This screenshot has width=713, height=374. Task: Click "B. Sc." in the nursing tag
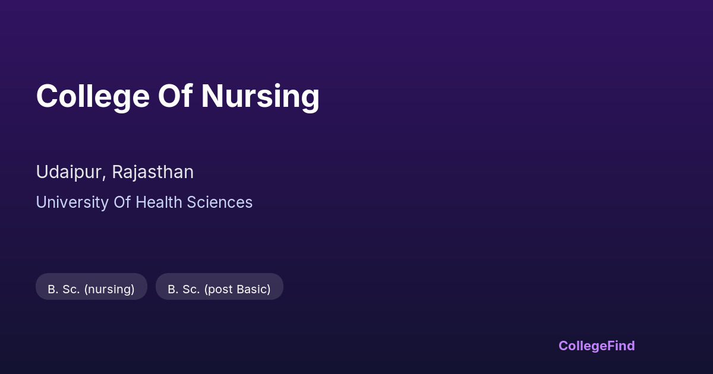click(64, 289)
